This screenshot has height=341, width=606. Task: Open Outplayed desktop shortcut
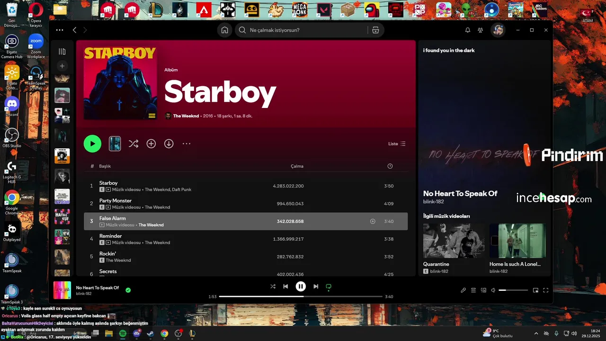click(12, 232)
